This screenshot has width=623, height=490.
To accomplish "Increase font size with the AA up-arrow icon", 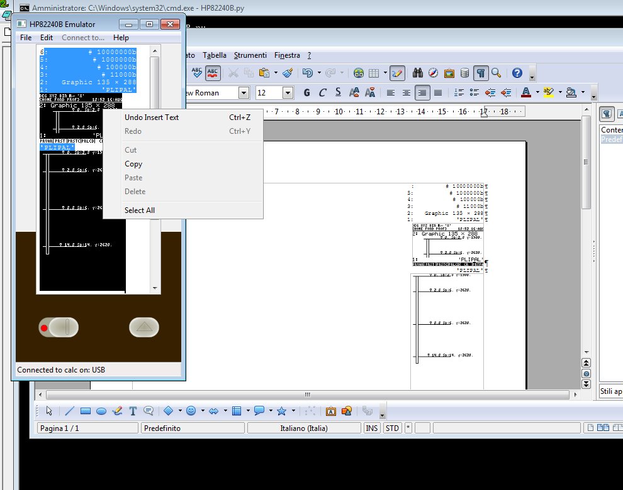I will (x=354, y=92).
